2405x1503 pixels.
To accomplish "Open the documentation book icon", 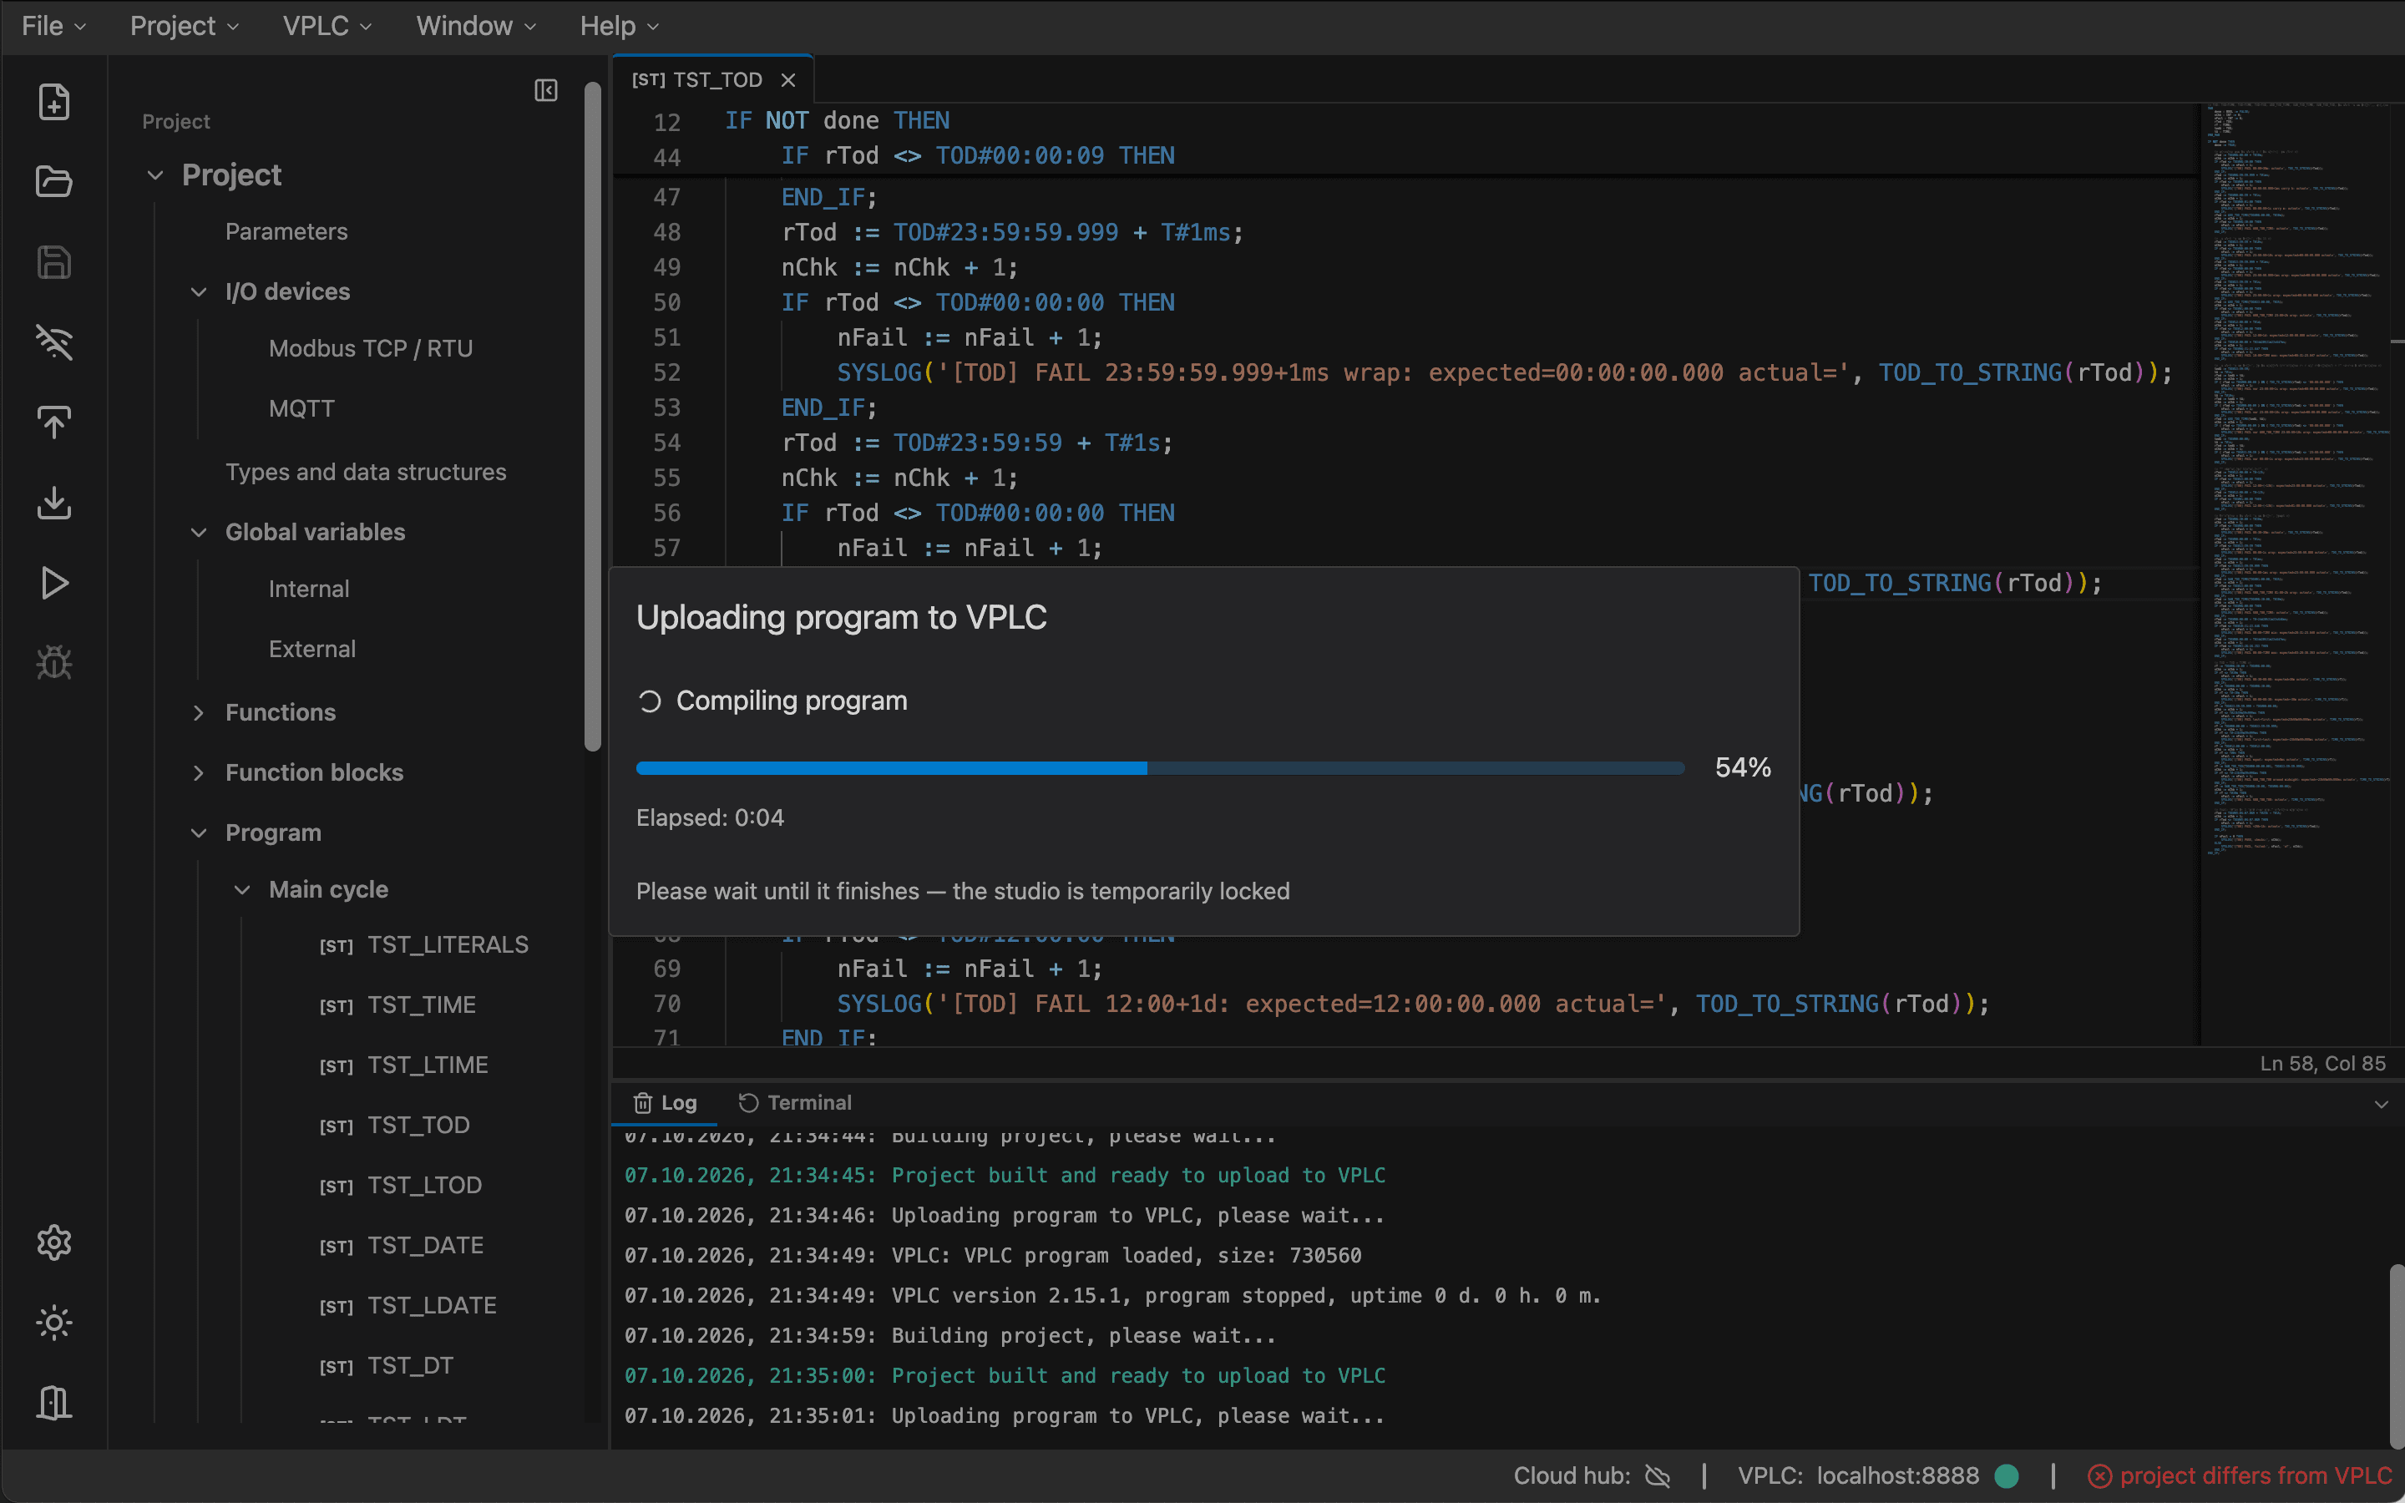I will [53, 1403].
